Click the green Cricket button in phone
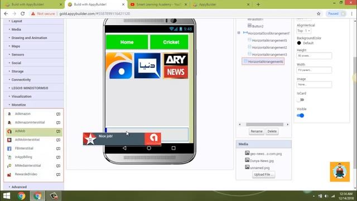This screenshot has width=357, height=201. 169,42
